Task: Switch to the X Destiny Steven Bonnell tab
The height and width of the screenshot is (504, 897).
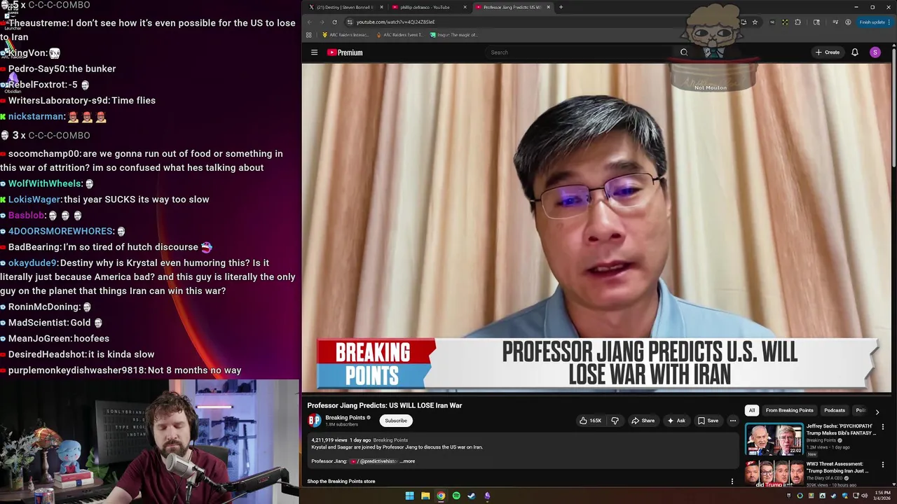Action: coord(344,7)
